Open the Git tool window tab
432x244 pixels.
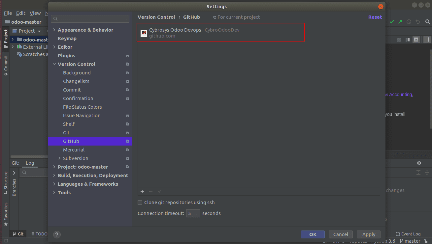[x=18, y=234]
